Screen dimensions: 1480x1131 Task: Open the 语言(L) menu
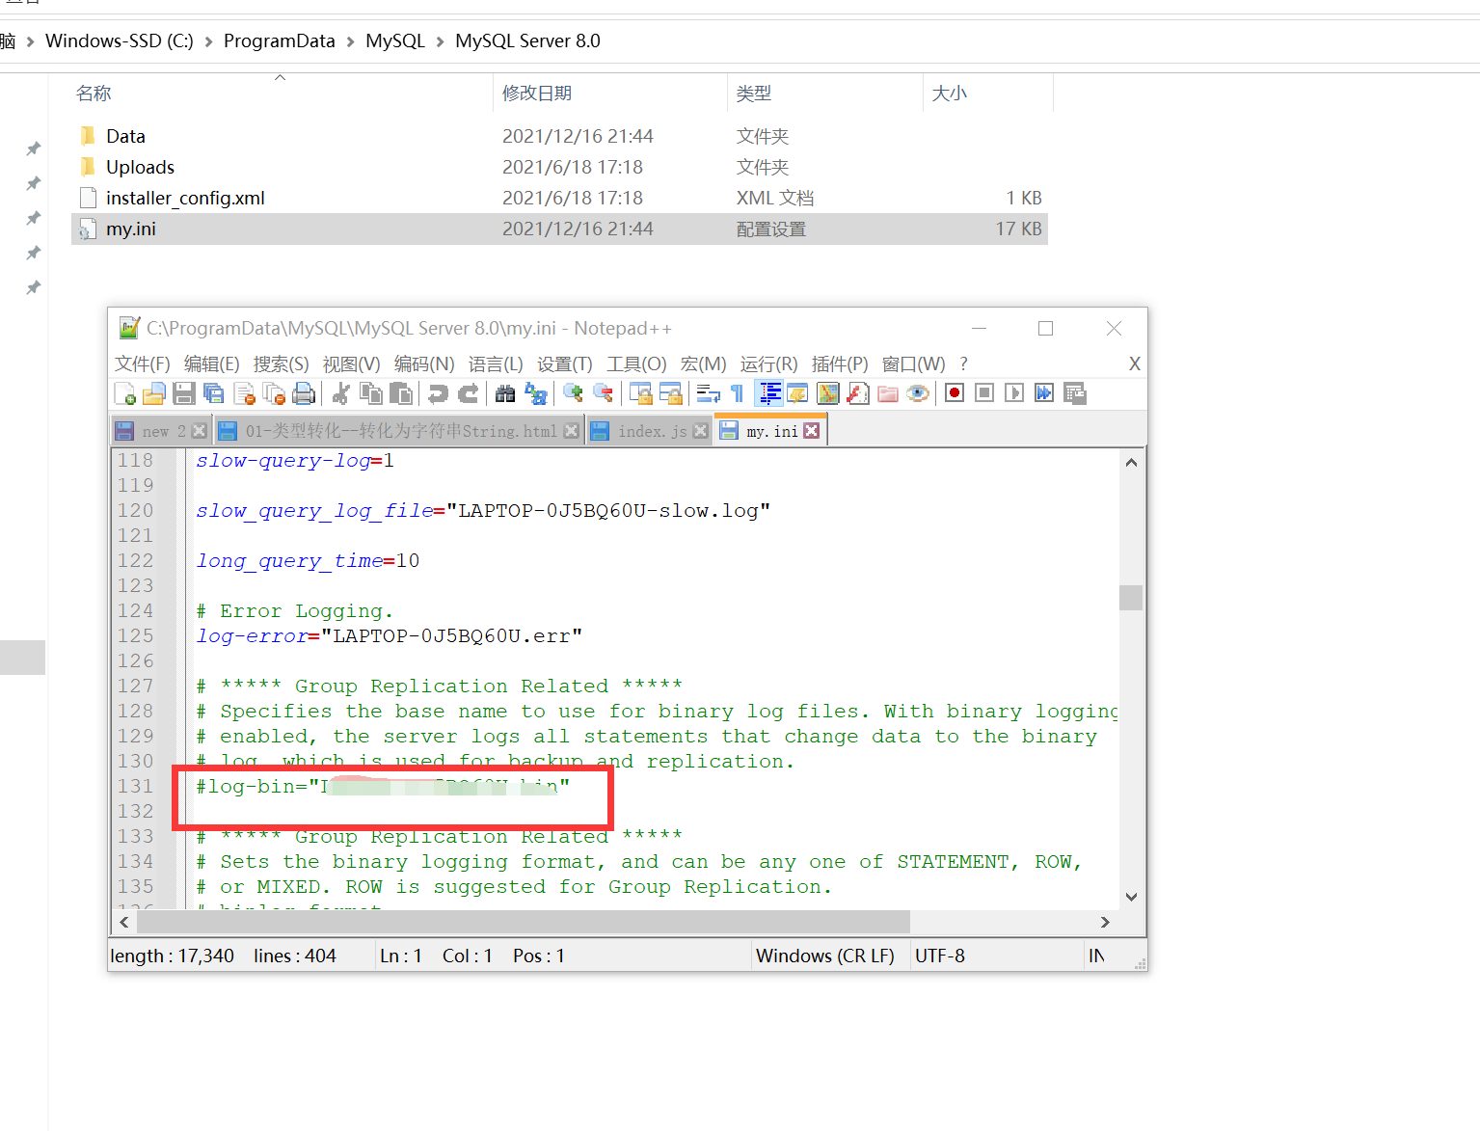coord(496,364)
